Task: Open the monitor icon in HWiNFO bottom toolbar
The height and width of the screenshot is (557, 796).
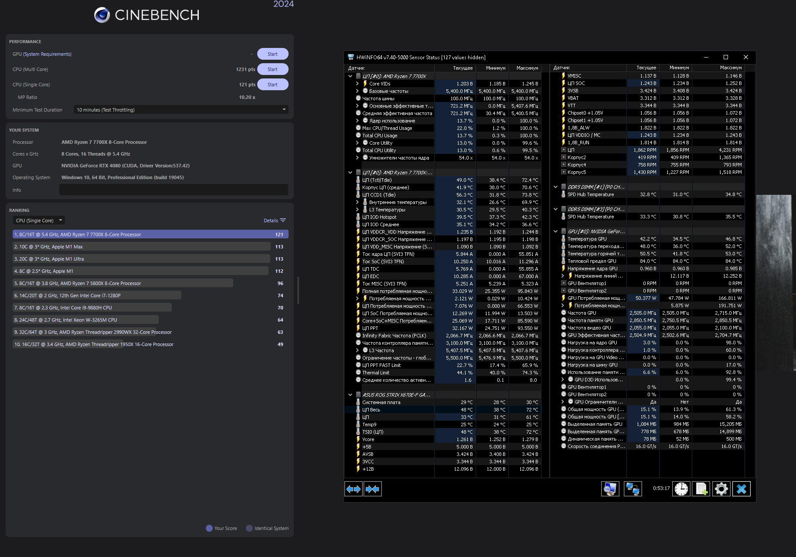Action: pyautogui.click(x=610, y=489)
